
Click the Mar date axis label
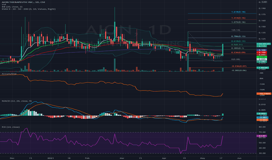[x=122, y=158]
